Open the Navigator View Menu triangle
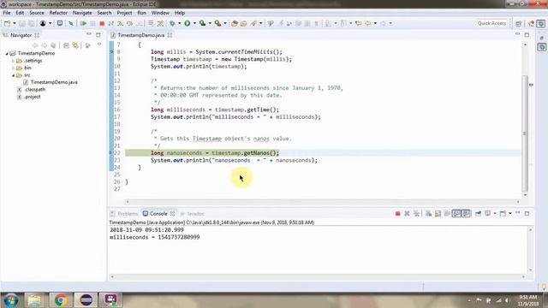Screen dimensions: 548x308 99,44
